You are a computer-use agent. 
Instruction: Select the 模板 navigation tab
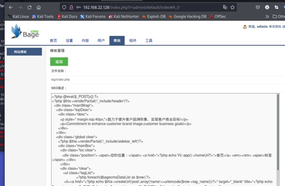[x=117, y=40]
